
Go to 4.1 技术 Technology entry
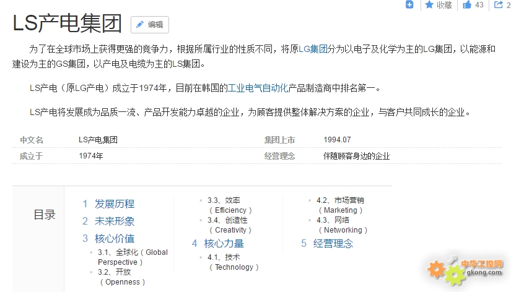(233, 262)
